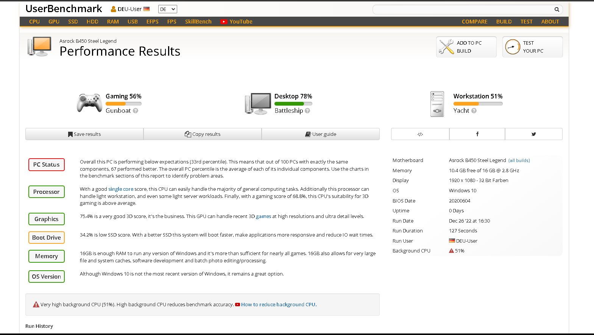Click the flag icon beside Run User DEU-User
The height and width of the screenshot is (335, 594).
point(452,241)
